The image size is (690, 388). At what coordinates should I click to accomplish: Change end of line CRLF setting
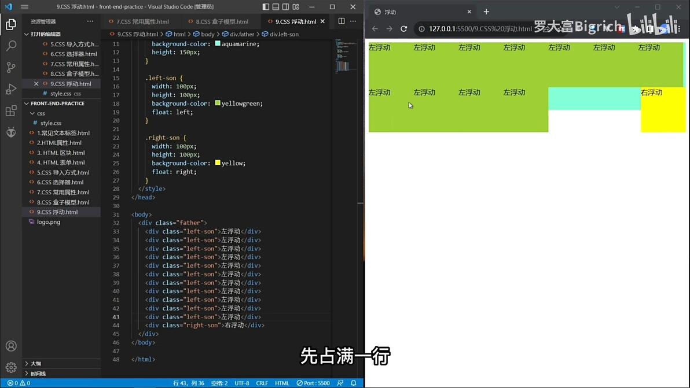[262, 383]
